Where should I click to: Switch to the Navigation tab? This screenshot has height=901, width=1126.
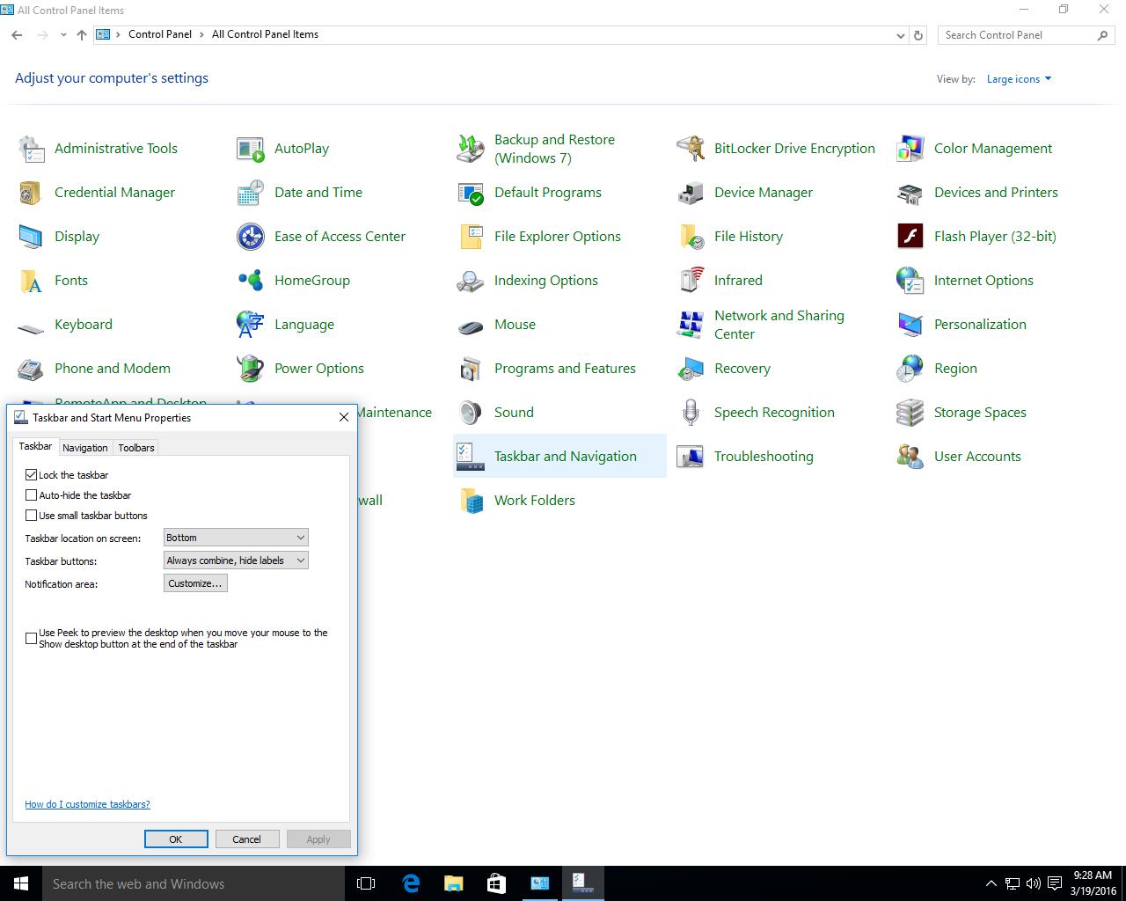(85, 448)
